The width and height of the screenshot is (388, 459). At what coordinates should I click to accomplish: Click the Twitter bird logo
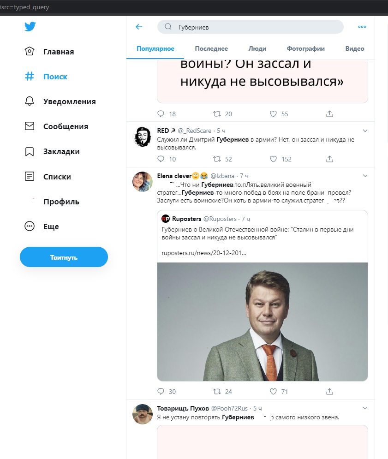coord(30,27)
